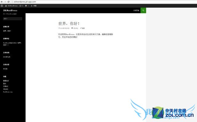Open the 1条评论 comments link
This screenshot has width=197, height=122.
tap(75, 28)
